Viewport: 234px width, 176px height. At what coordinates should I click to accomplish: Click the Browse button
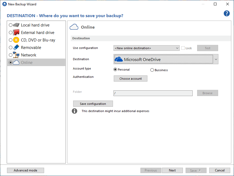(207, 93)
